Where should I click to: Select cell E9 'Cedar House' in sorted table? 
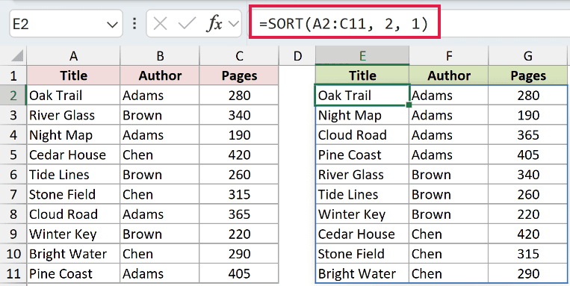(362, 234)
